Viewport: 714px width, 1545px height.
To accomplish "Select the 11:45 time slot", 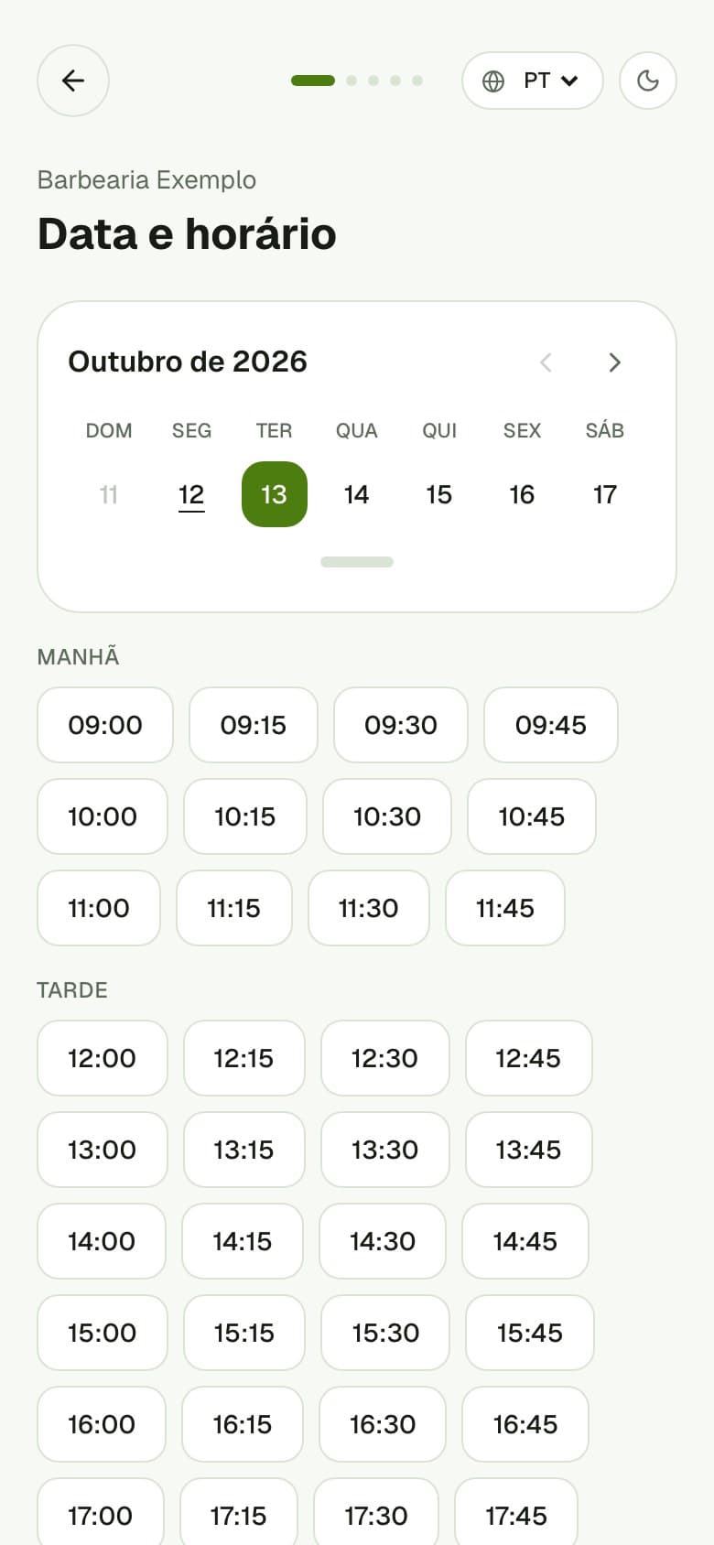I will (x=505, y=908).
